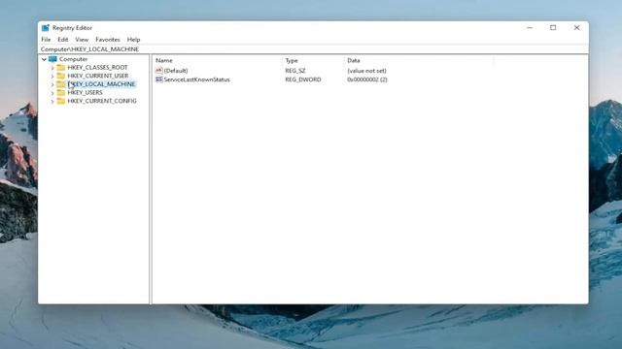This screenshot has width=622, height=349.
Task: Click the REG_SZ type cell
Action: pyautogui.click(x=295, y=71)
